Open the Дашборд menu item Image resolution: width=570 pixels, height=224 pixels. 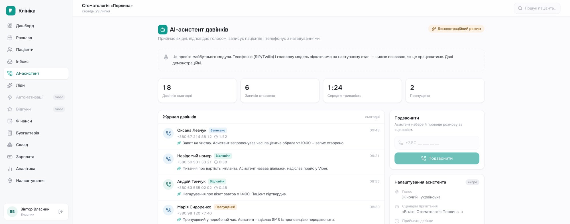tap(36, 26)
